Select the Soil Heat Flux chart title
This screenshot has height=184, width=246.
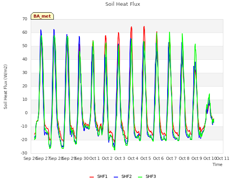coord(123,4)
